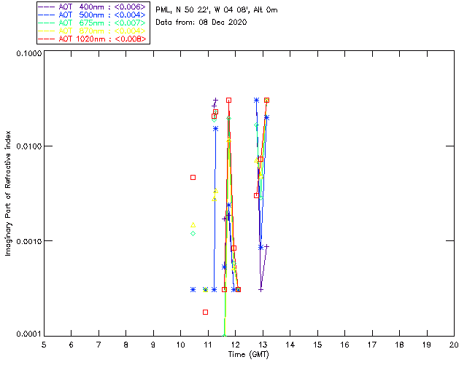Click the x-axis tick label 13
Image resolution: width=467 pixels, height=373 pixels.
coord(263,345)
